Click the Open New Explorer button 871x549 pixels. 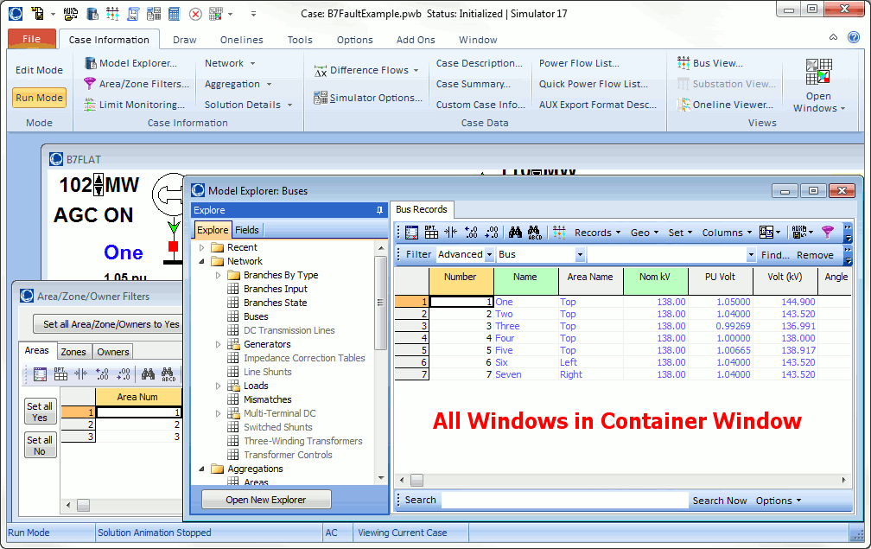coord(266,500)
